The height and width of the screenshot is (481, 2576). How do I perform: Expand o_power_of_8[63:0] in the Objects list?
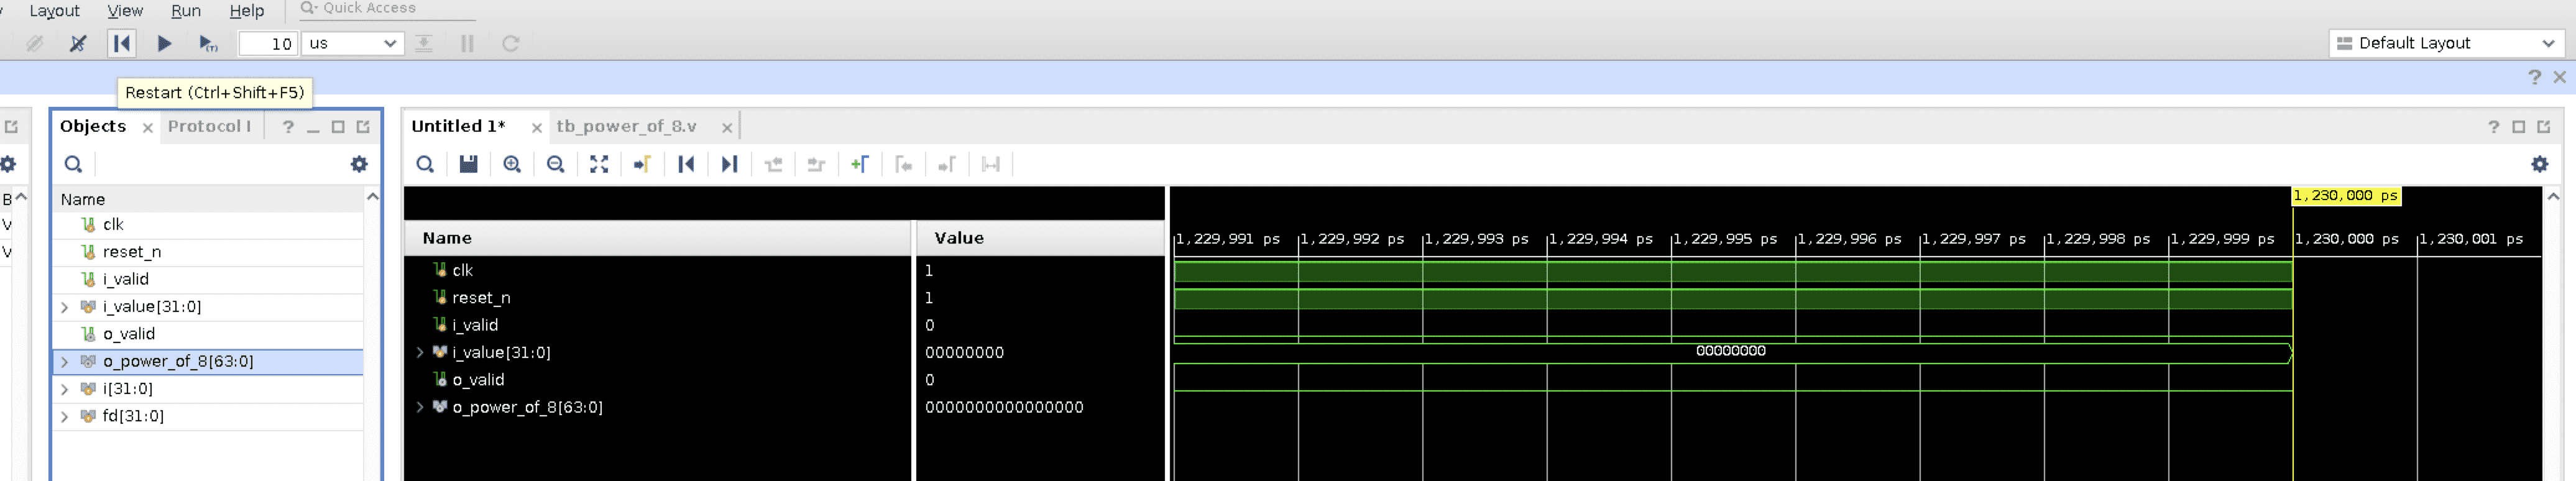tap(65, 361)
